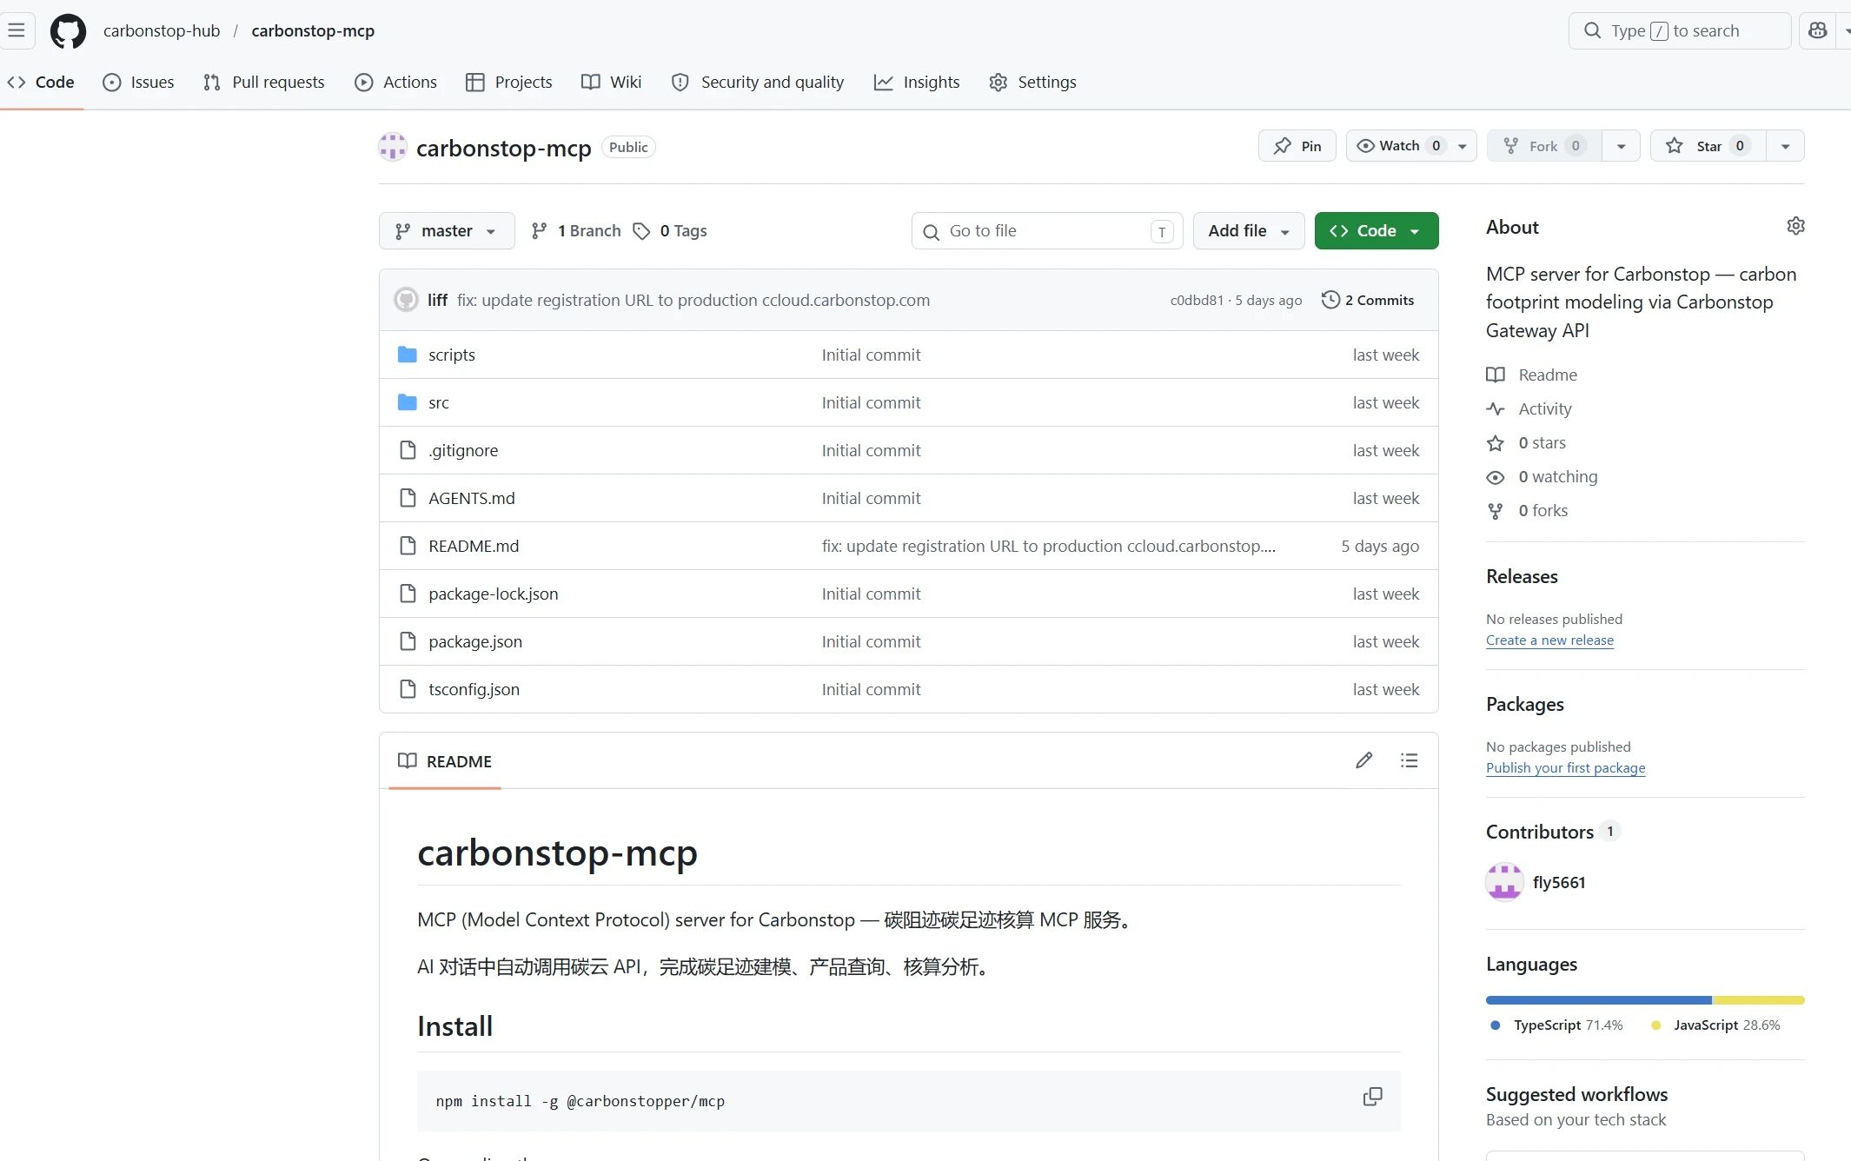Click the Go to file search field

coord(1047,231)
